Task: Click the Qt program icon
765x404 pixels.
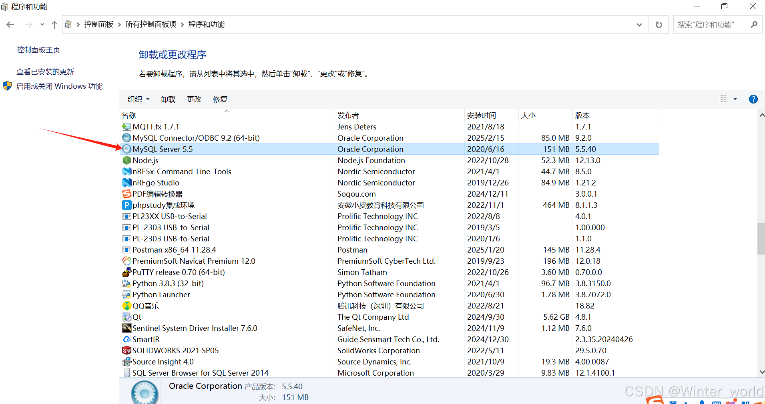Action: click(126, 317)
